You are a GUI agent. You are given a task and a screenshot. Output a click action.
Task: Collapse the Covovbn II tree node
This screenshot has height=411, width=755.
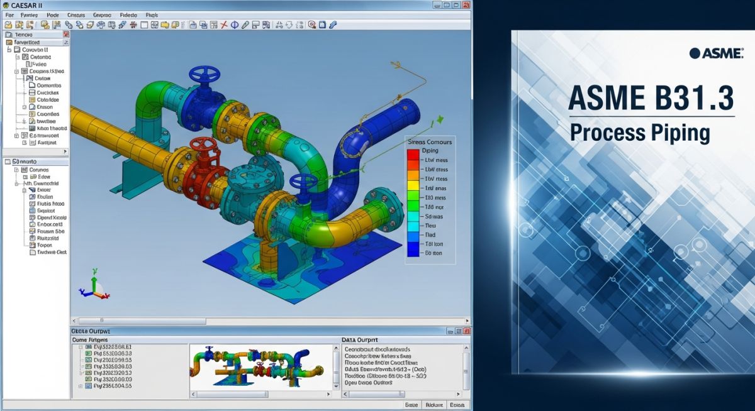pos(9,49)
